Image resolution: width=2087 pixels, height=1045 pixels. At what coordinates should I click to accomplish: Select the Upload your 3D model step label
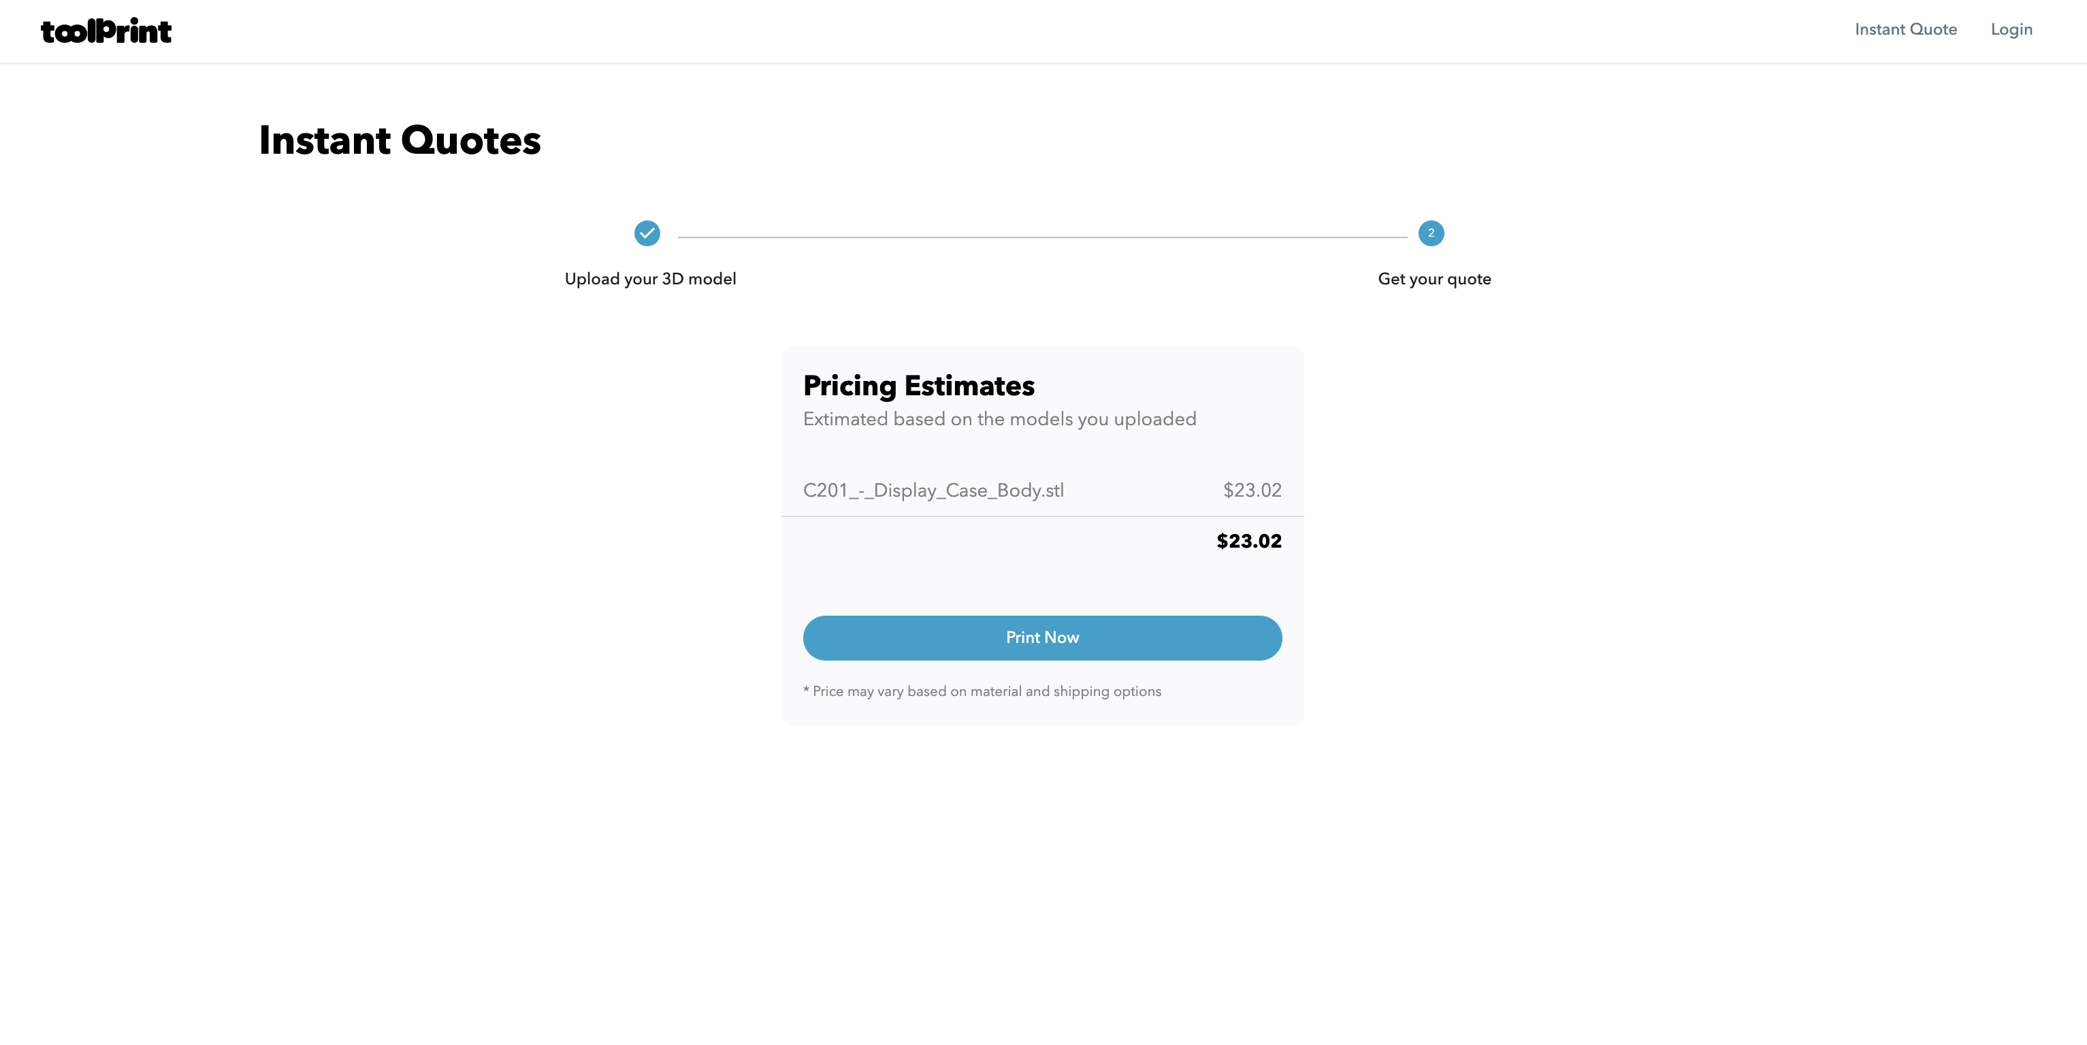pyautogui.click(x=650, y=279)
